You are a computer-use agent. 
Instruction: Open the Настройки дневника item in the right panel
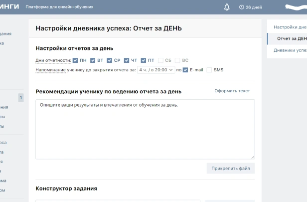point(290,27)
